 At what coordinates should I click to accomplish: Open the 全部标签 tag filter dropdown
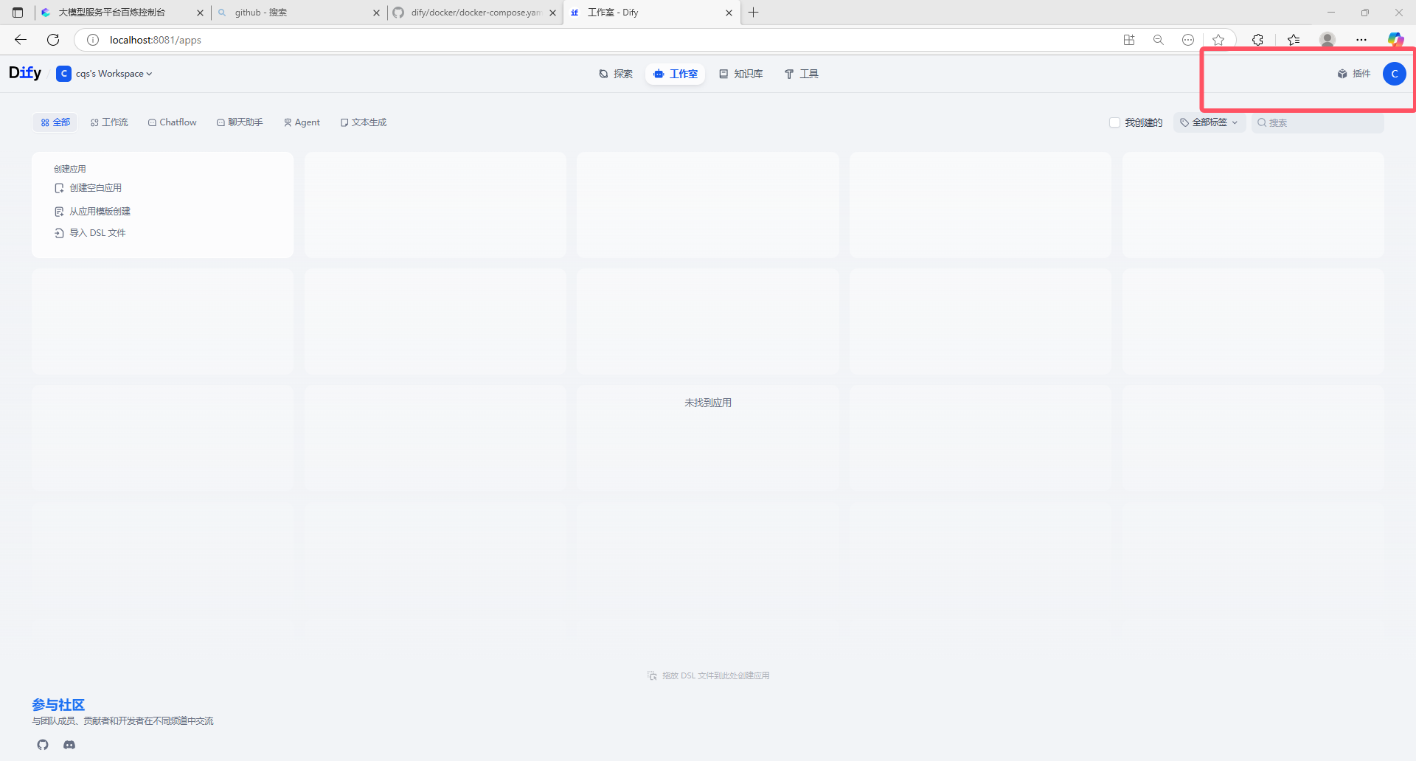[x=1209, y=122]
